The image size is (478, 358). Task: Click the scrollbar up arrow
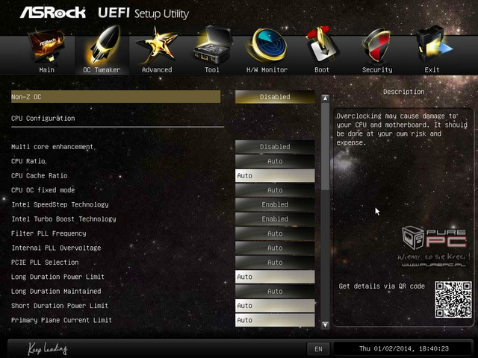click(326, 98)
